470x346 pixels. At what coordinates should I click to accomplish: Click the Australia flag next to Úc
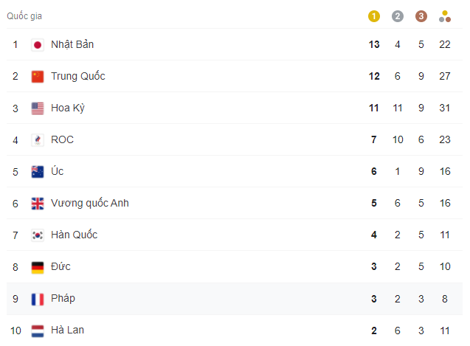tap(38, 172)
